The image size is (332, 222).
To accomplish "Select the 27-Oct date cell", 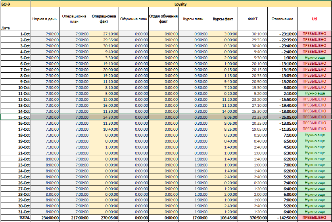I will pos(15,189).
